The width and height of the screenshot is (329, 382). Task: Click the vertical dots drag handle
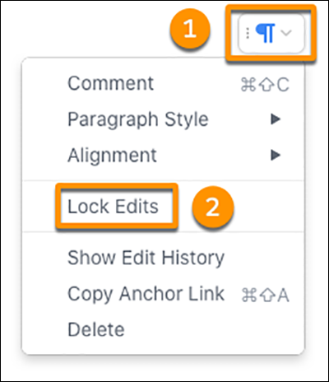248,33
